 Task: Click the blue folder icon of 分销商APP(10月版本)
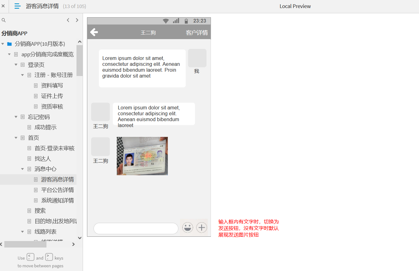[x=9, y=44]
